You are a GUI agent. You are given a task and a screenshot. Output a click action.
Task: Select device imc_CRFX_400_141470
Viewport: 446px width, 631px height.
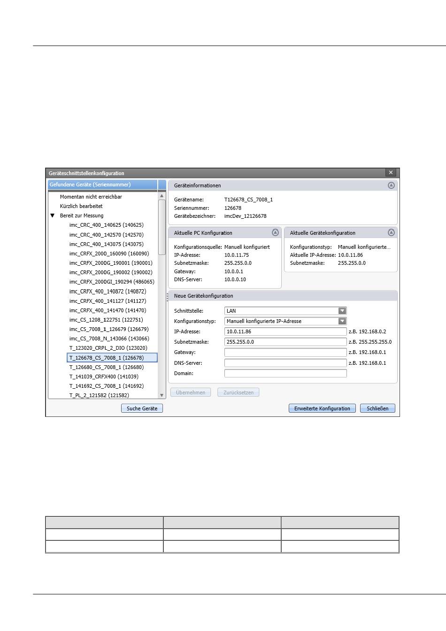[108, 310]
